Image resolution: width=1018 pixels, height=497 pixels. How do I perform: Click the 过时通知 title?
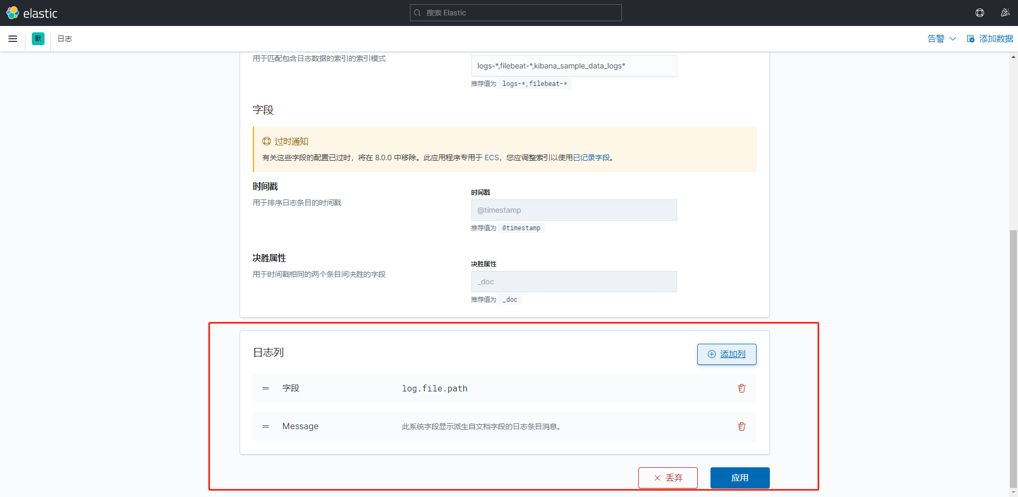(291, 141)
